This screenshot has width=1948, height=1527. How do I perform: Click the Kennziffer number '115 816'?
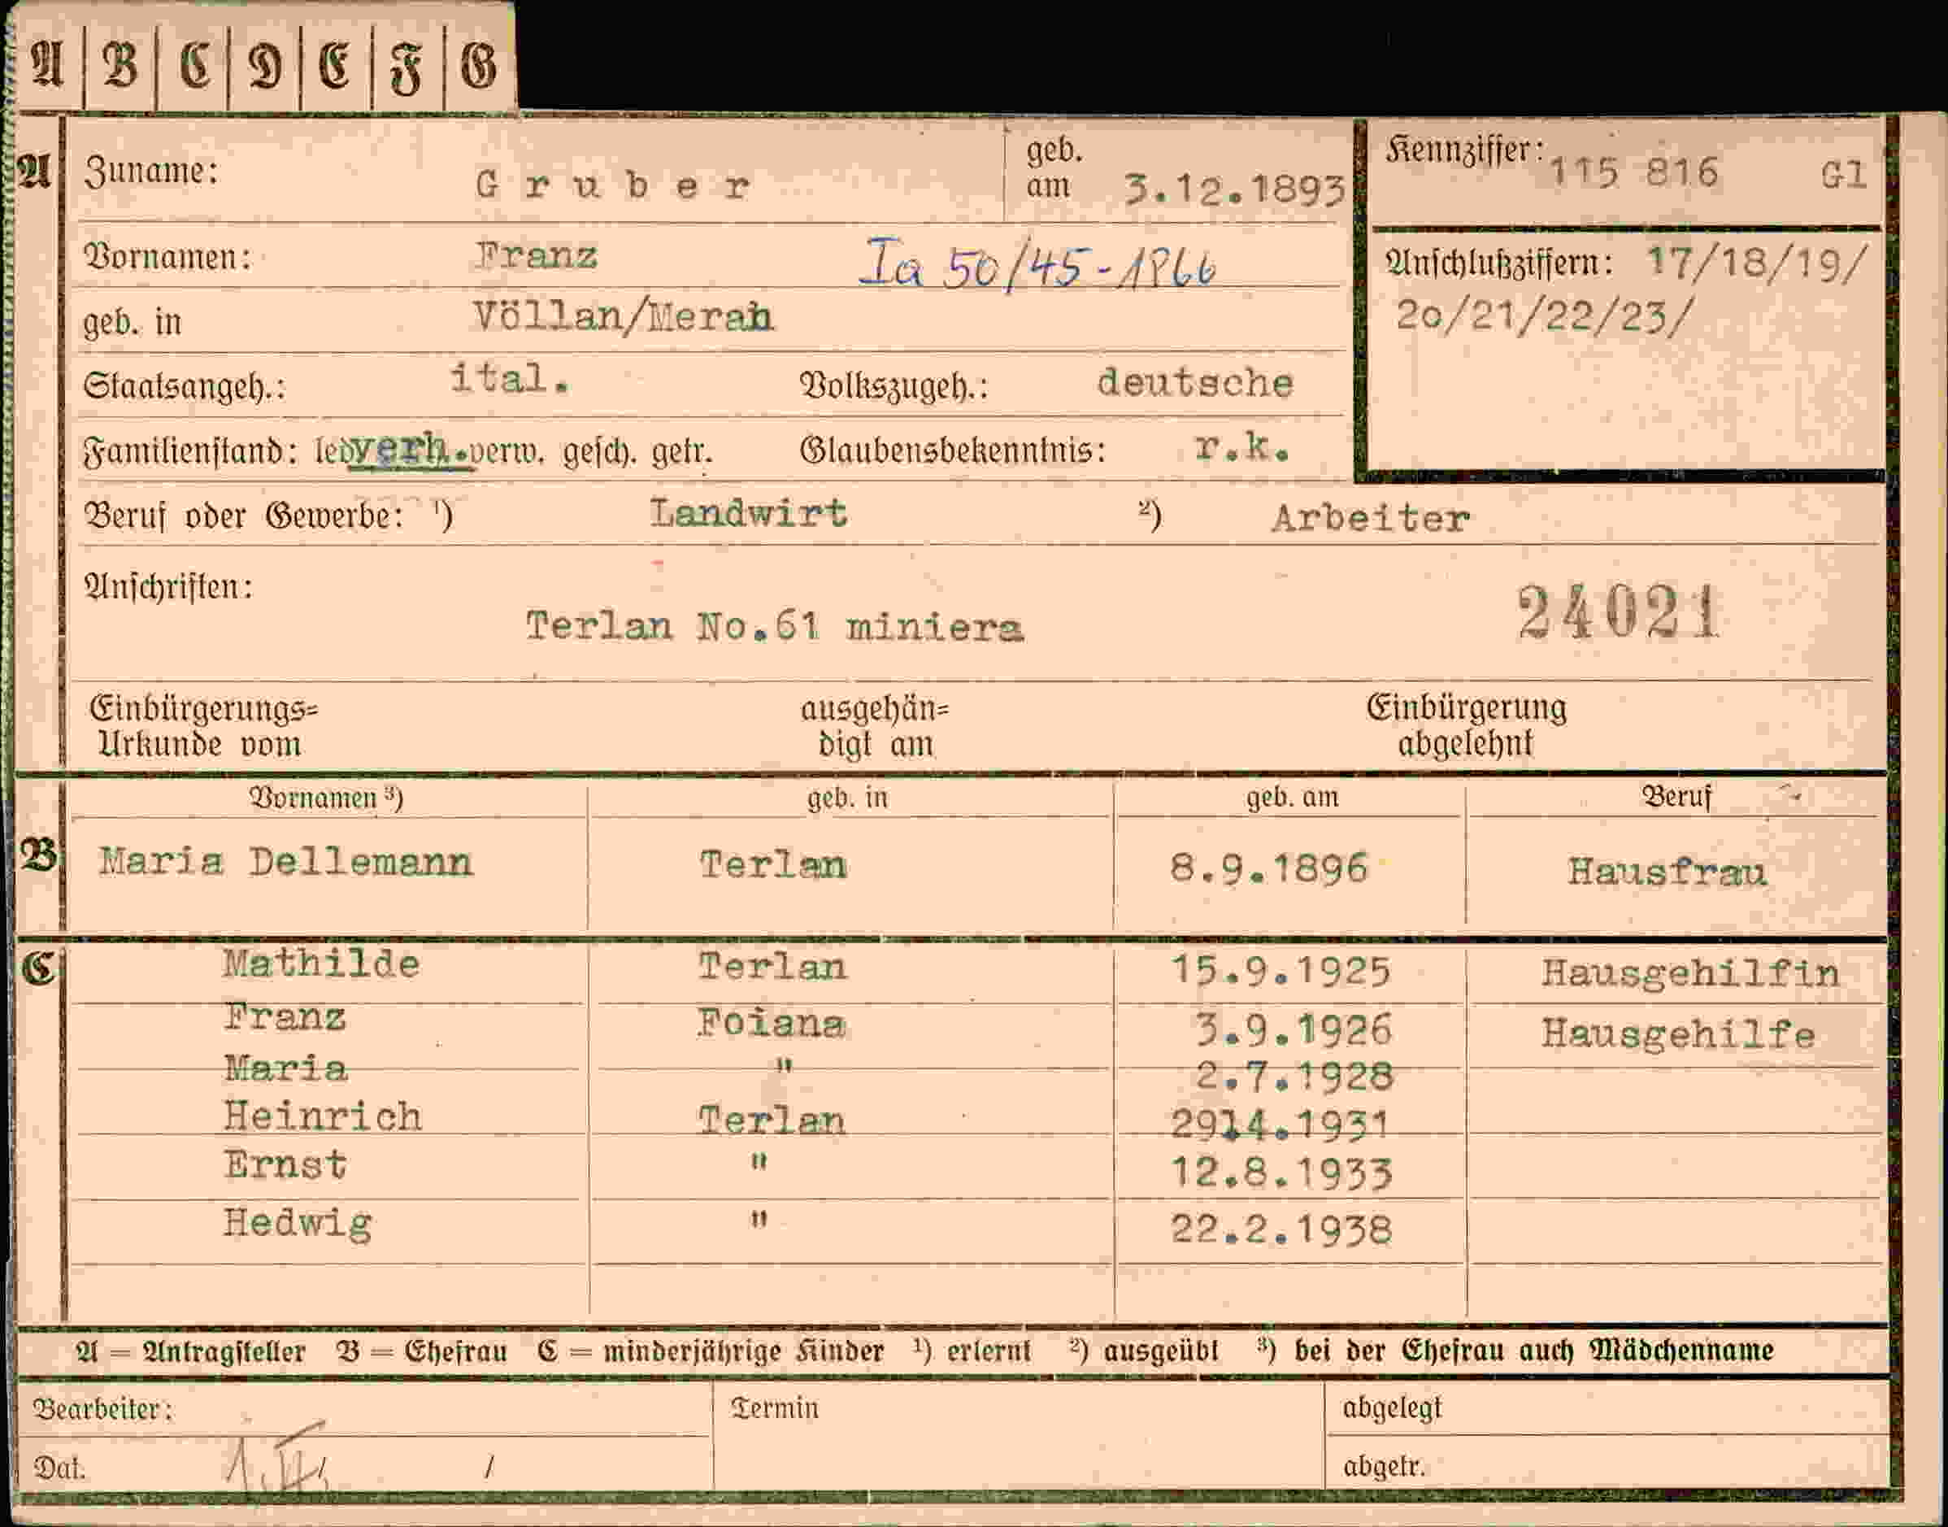point(1633,172)
